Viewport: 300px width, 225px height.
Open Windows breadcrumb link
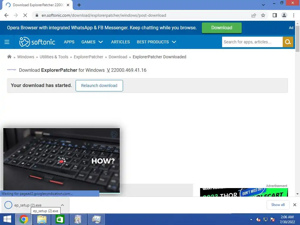(26, 57)
